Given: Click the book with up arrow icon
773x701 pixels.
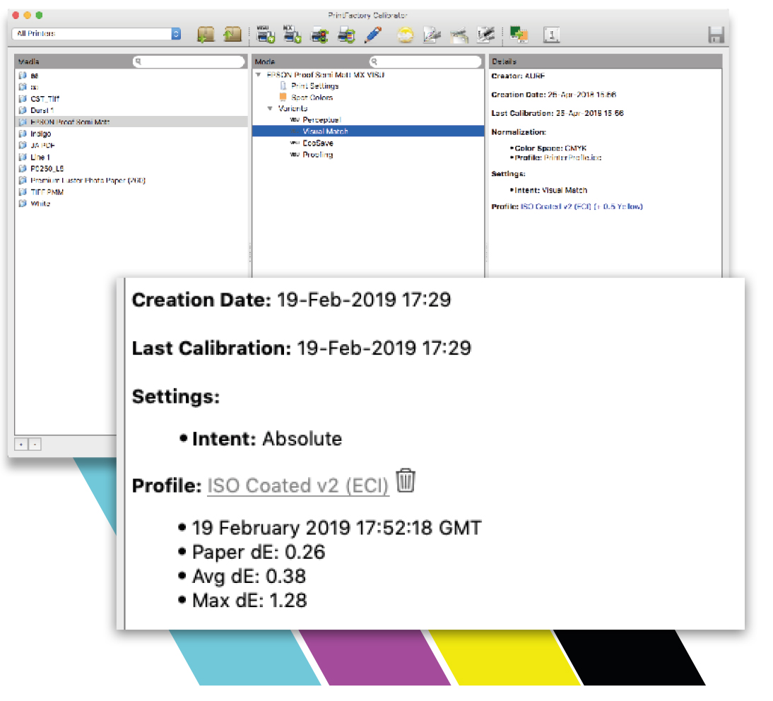Looking at the screenshot, I should coord(232,34).
